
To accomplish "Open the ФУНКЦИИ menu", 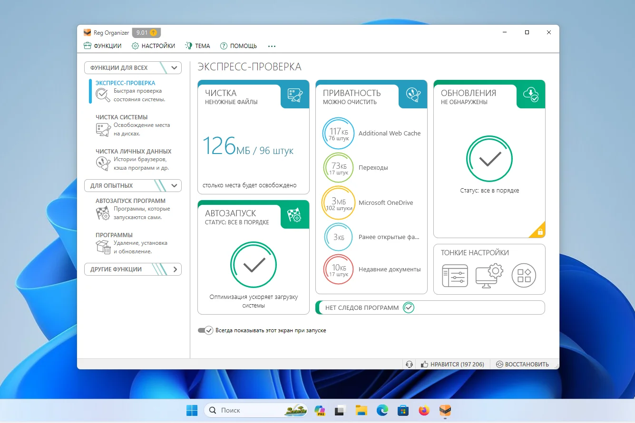I will pyautogui.click(x=102, y=46).
